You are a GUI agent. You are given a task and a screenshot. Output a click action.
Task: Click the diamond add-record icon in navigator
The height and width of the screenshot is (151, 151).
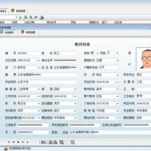coord(18,142)
